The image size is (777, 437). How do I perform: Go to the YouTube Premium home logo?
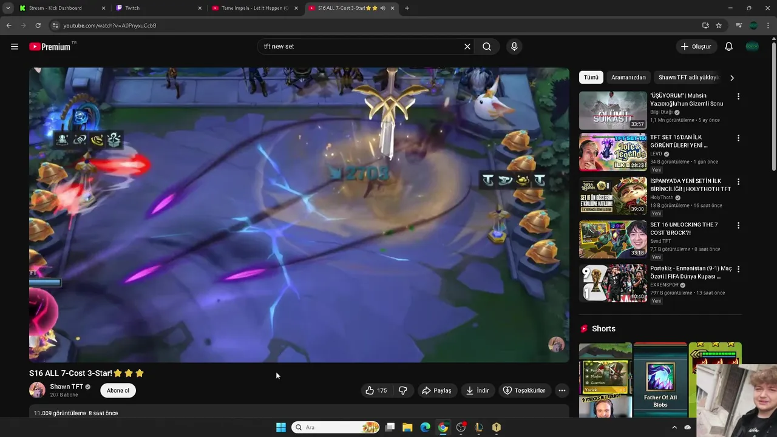[50, 47]
